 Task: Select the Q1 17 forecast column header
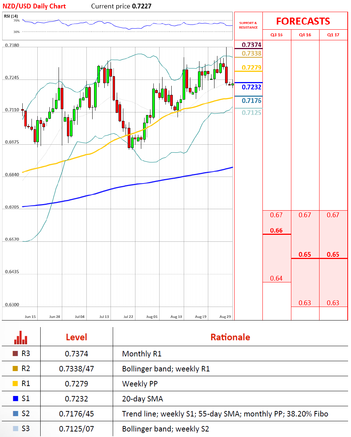pyautogui.click(x=333, y=35)
